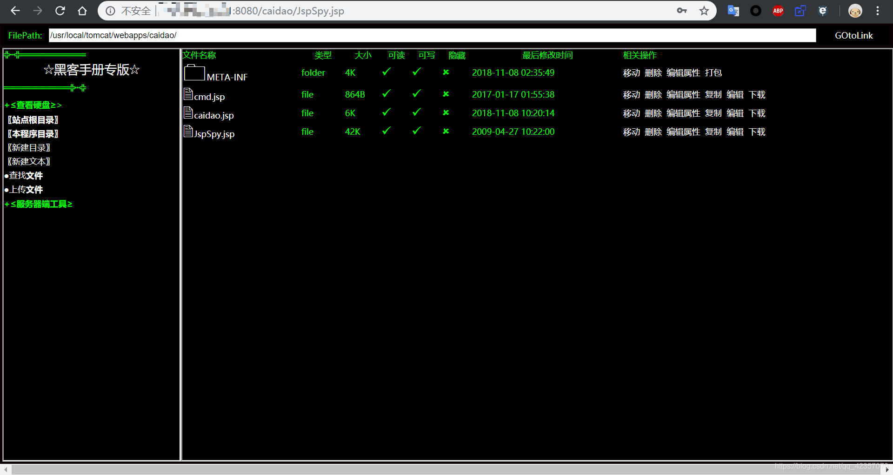Screen dimensions: 893x475
Task: Click the cmd.jsp modified time 2017-01-17 01:55:38
Action: pyautogui.click(x=513, y=94)
